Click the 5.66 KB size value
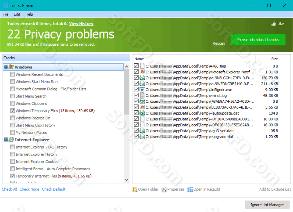 click(272, 107)
